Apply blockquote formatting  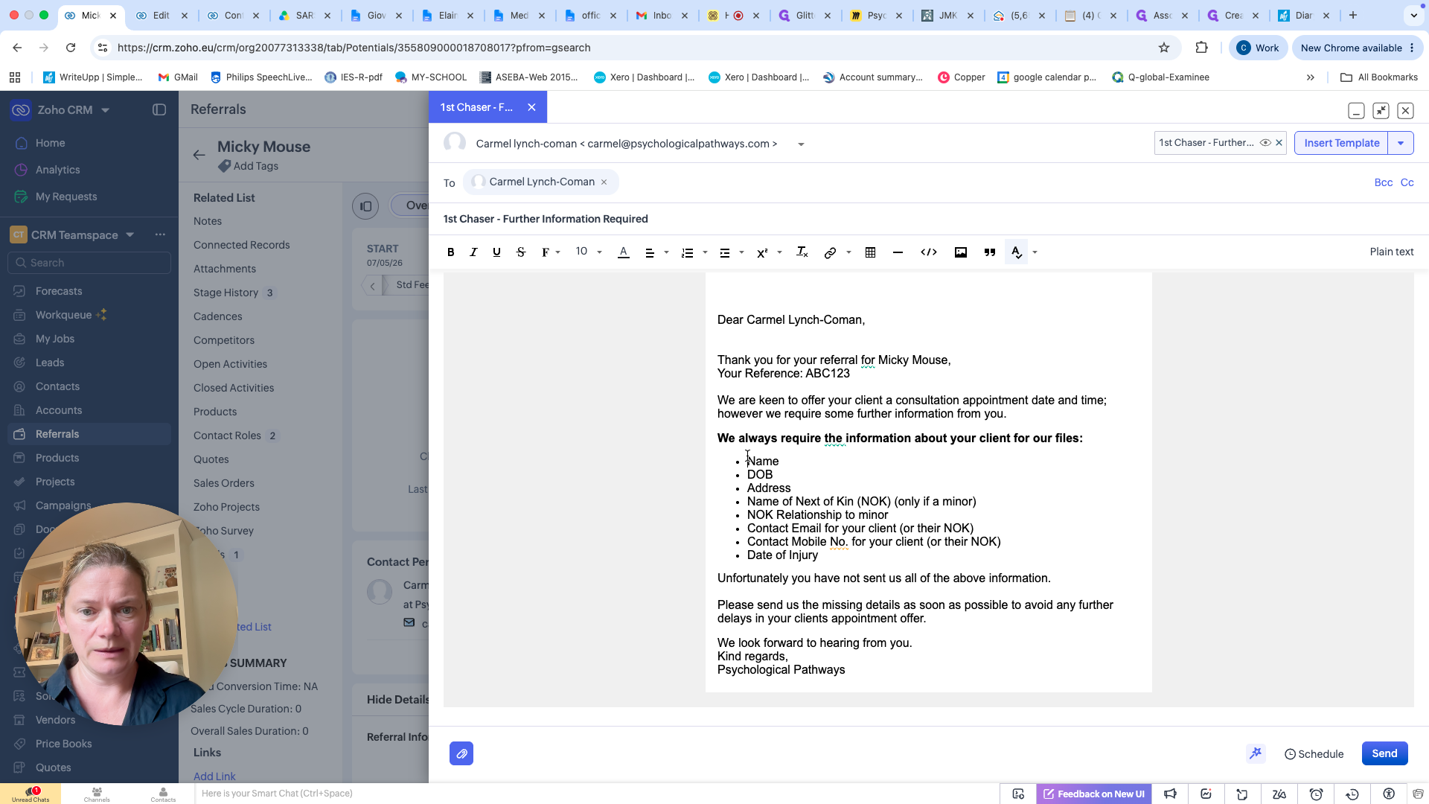click(x=990, y=252)
